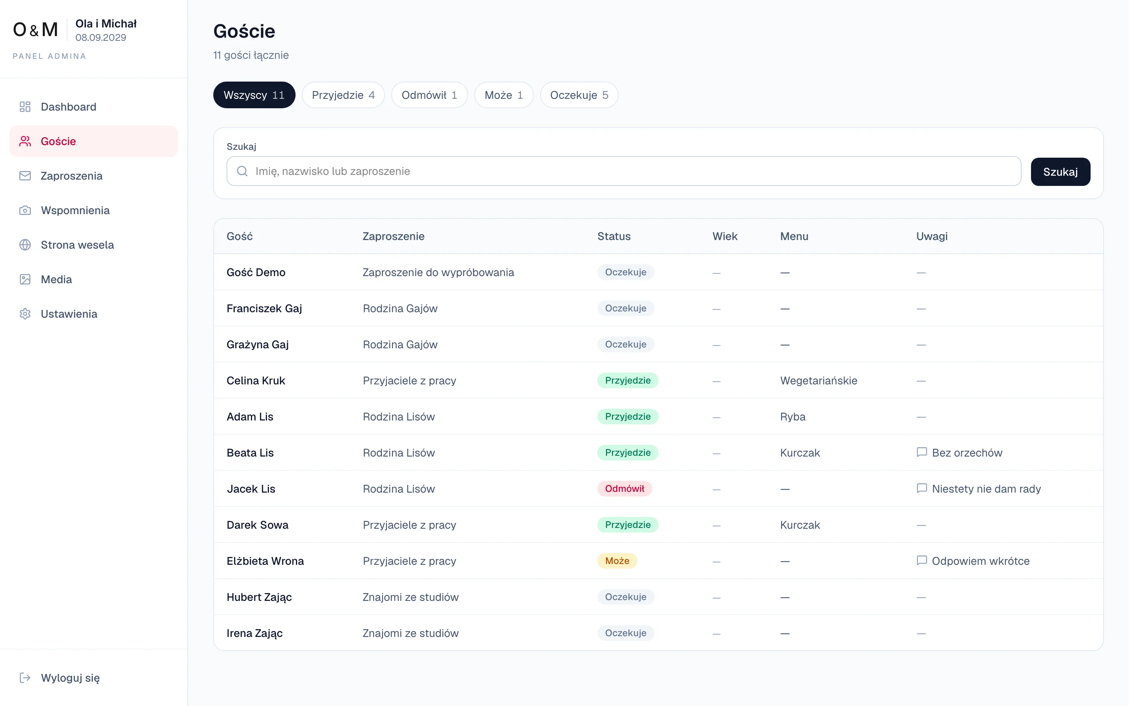Show Odmówił 1 guests

[429, 95]
